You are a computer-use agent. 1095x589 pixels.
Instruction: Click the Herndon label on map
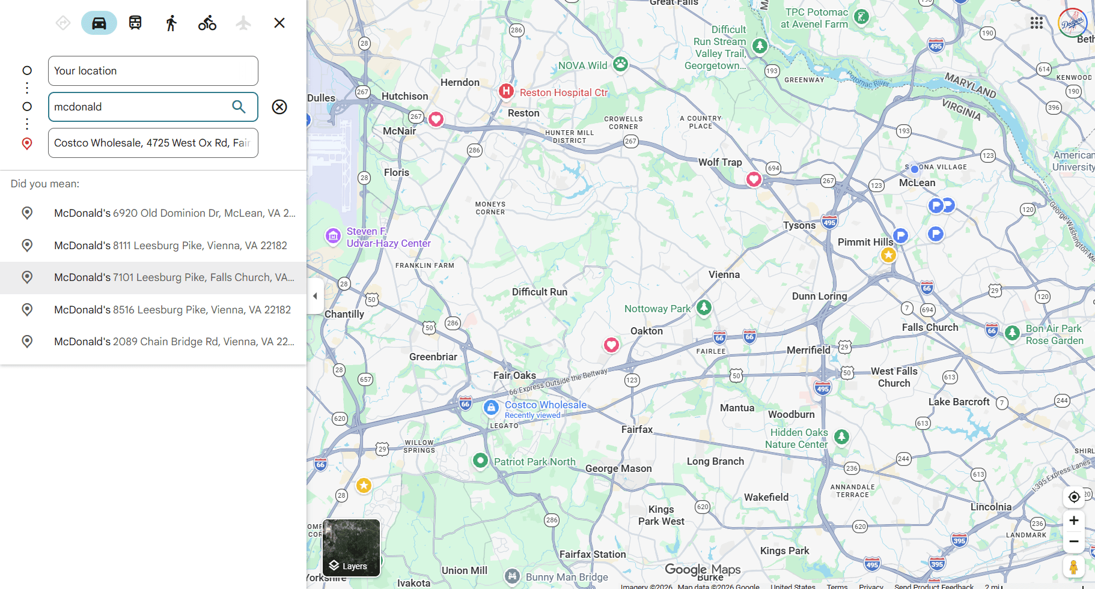pyautogui.click(x=460, y=82)
